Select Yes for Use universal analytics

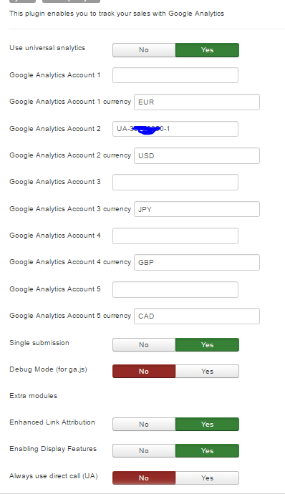207,50
